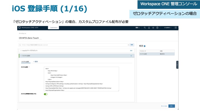Image resolution: width=200 pixels, height=112 pixels.
Task: Open the grid apps menu icon
Action: click(x=176, y=28)
